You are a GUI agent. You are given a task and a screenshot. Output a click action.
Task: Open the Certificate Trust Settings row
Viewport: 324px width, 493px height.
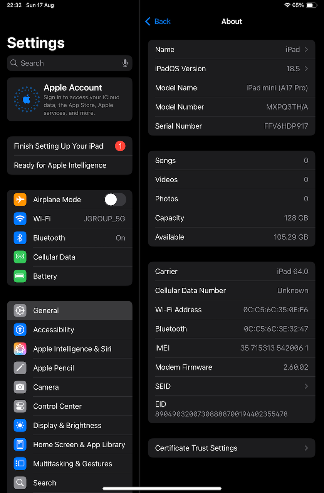coord(232,448)
